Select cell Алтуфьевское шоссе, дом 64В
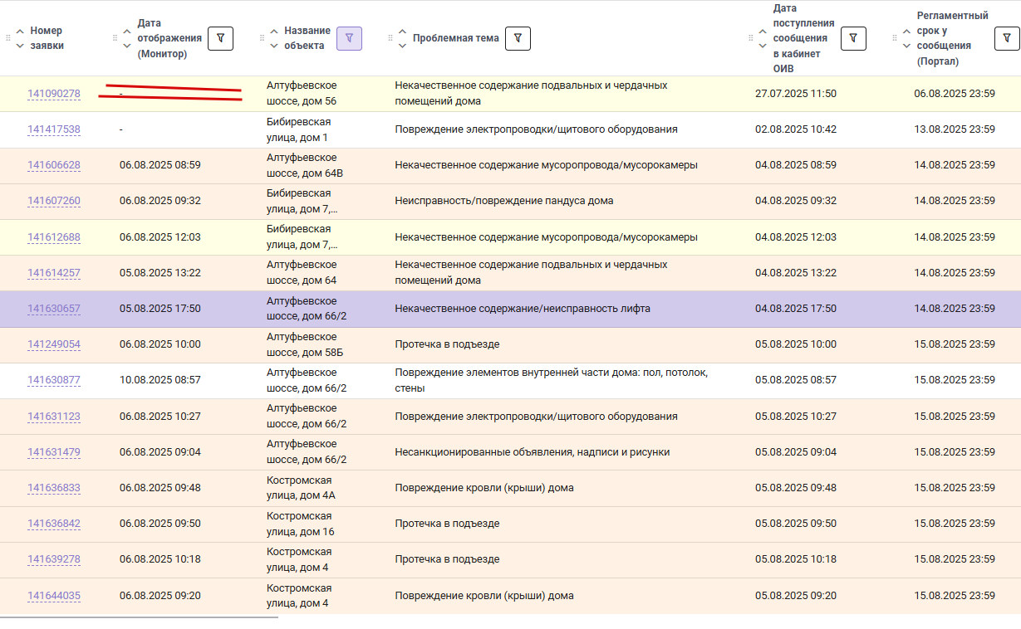Screen dimensions: 1021x629 pyautogui.click(x=305, y=165)
